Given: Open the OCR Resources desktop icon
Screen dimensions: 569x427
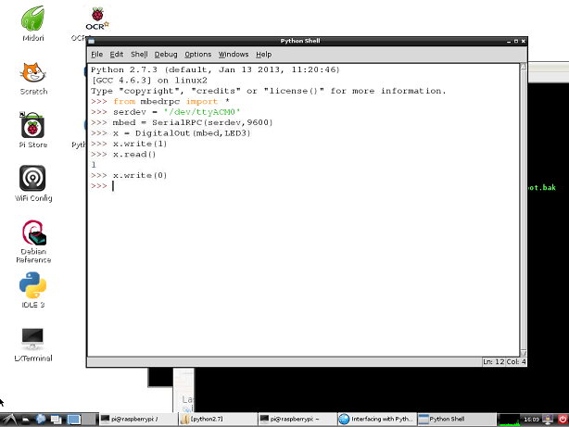Looking at the screenshot, I should pyautogui.click(x=95, y=19).
